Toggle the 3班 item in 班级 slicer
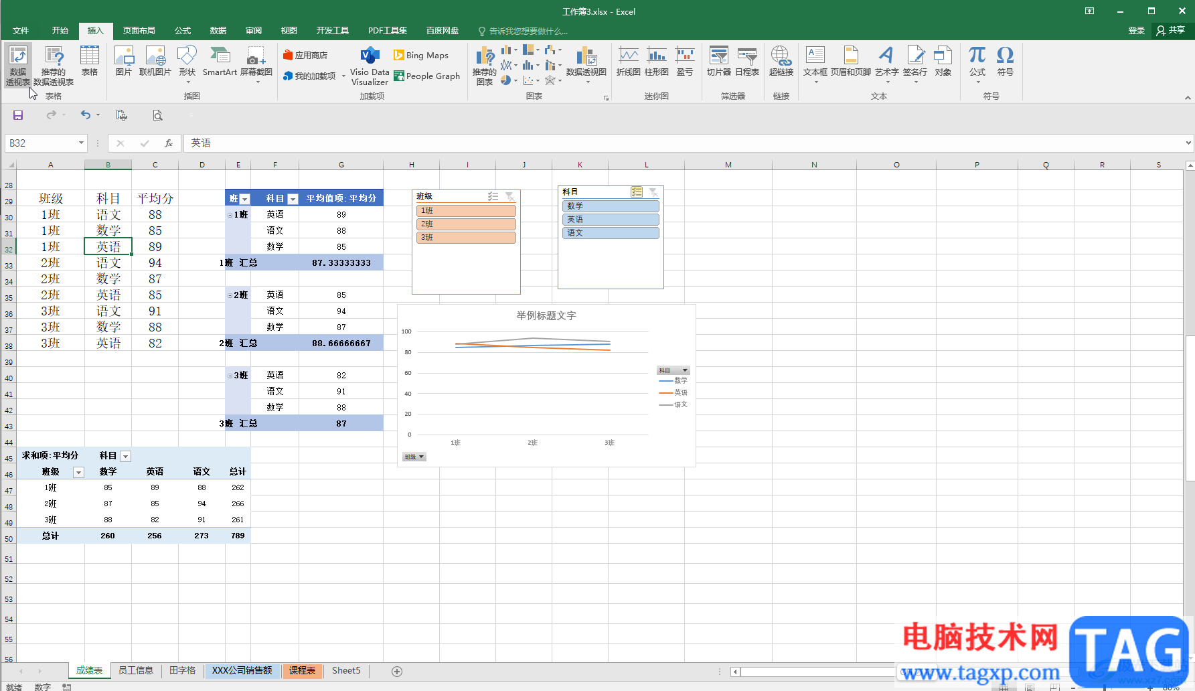Screen dimensions: 1195x691 pos(466,238)
